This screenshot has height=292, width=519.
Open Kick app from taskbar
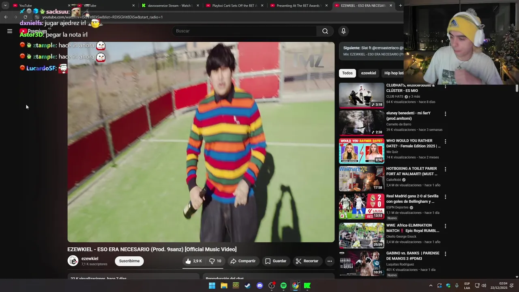pyautogui.click(x=307, y=286)
